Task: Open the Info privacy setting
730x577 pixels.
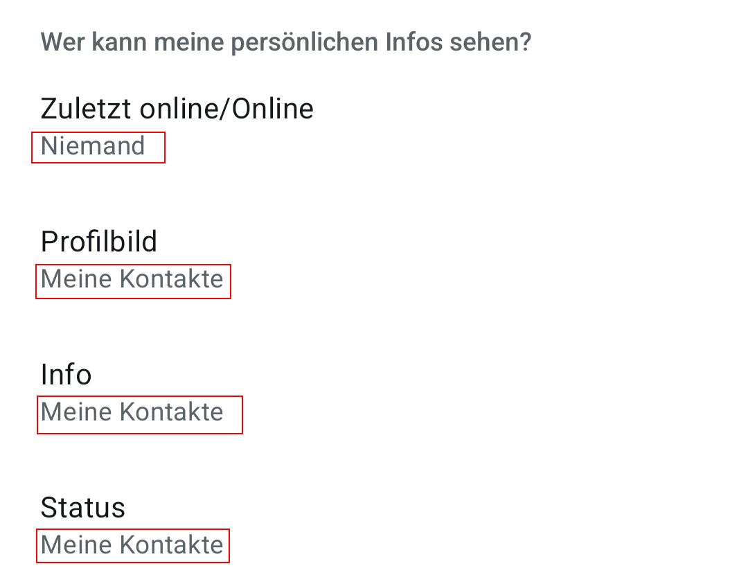Action: [66, 375]
